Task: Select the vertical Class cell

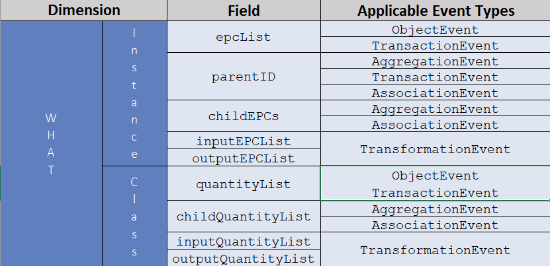Action: pos(134,216)
